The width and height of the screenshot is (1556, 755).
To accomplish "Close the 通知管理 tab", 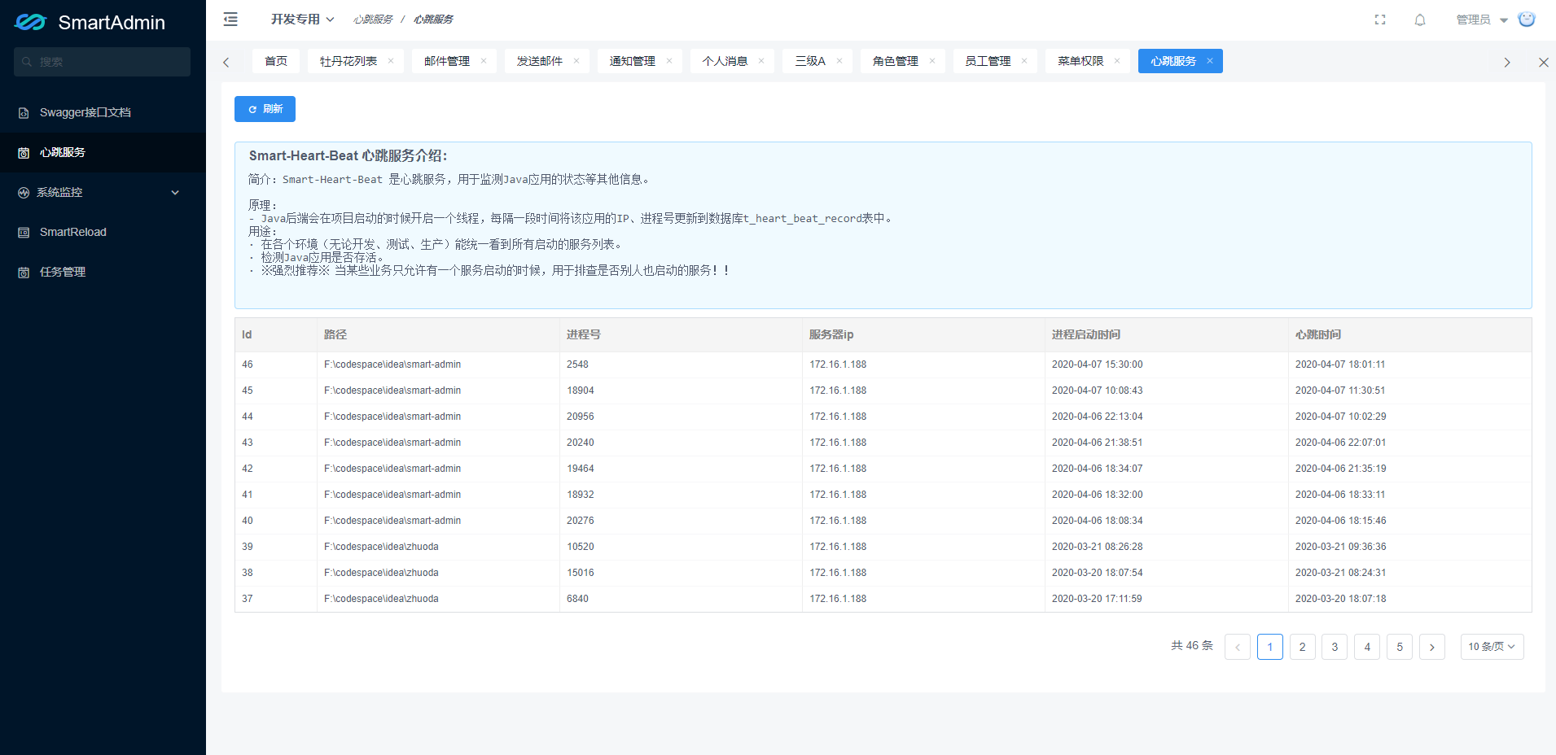I will [669, 61].
